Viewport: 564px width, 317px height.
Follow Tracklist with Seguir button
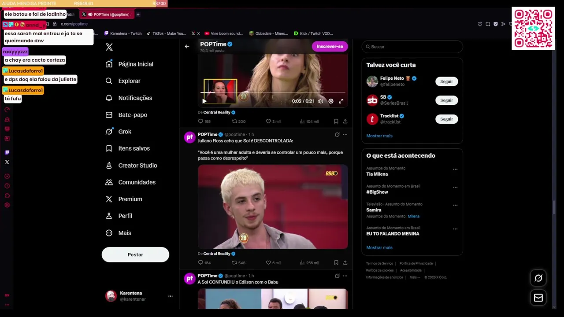pos(446,119)
